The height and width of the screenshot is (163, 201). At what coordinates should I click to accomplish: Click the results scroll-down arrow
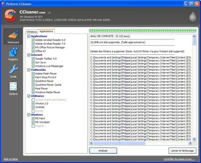tap(194, 139)
